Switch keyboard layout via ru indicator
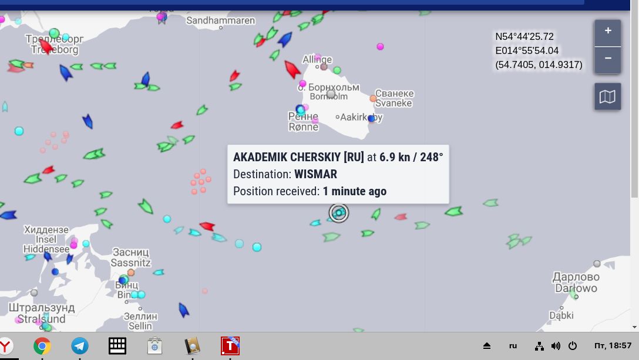 513,346
